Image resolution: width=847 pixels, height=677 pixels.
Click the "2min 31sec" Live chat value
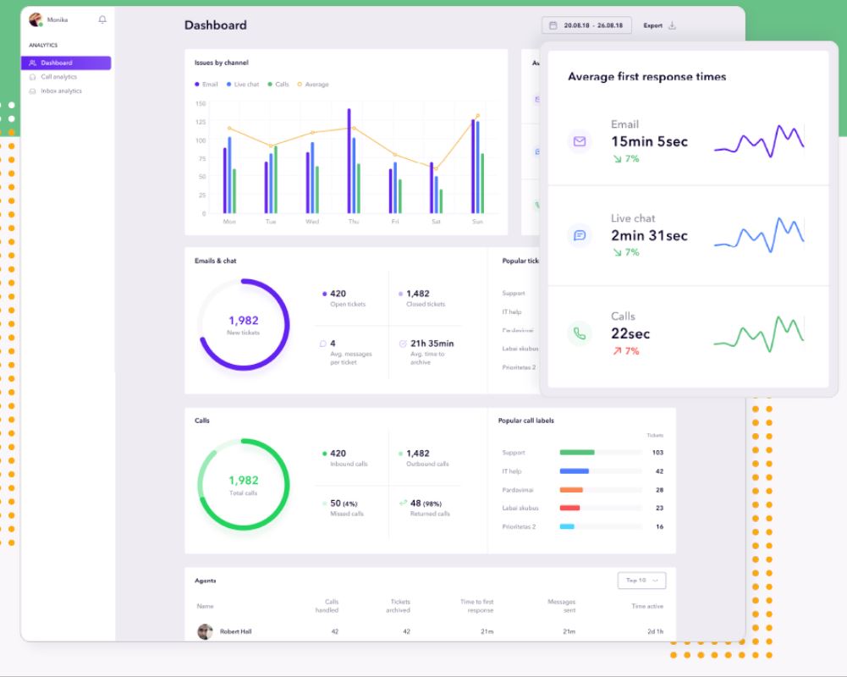tap(649, 235)
